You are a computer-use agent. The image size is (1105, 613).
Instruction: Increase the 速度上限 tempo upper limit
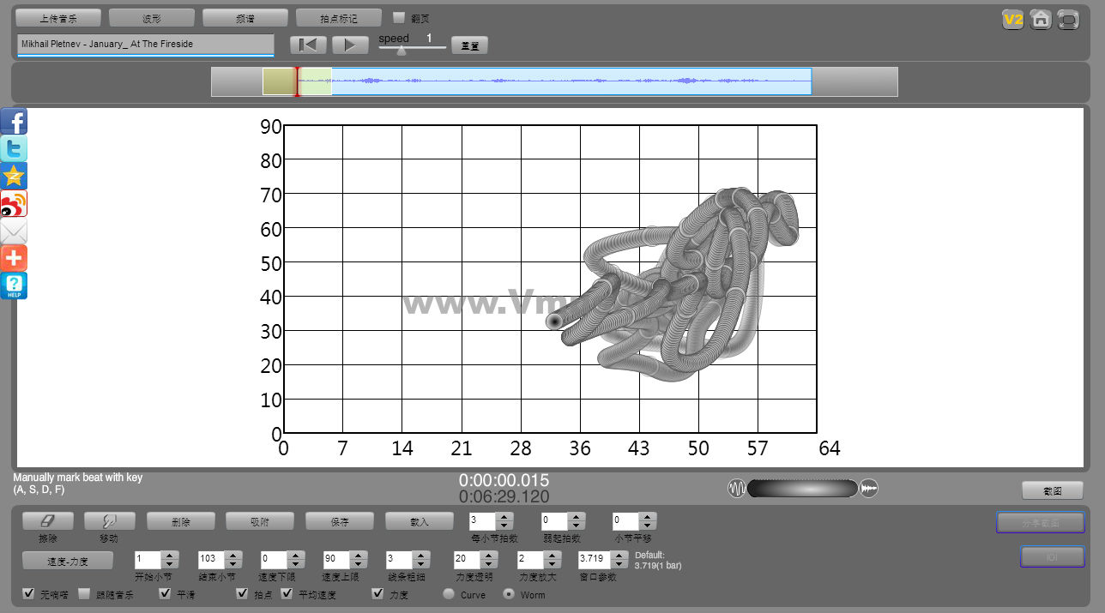coord(358,555)
